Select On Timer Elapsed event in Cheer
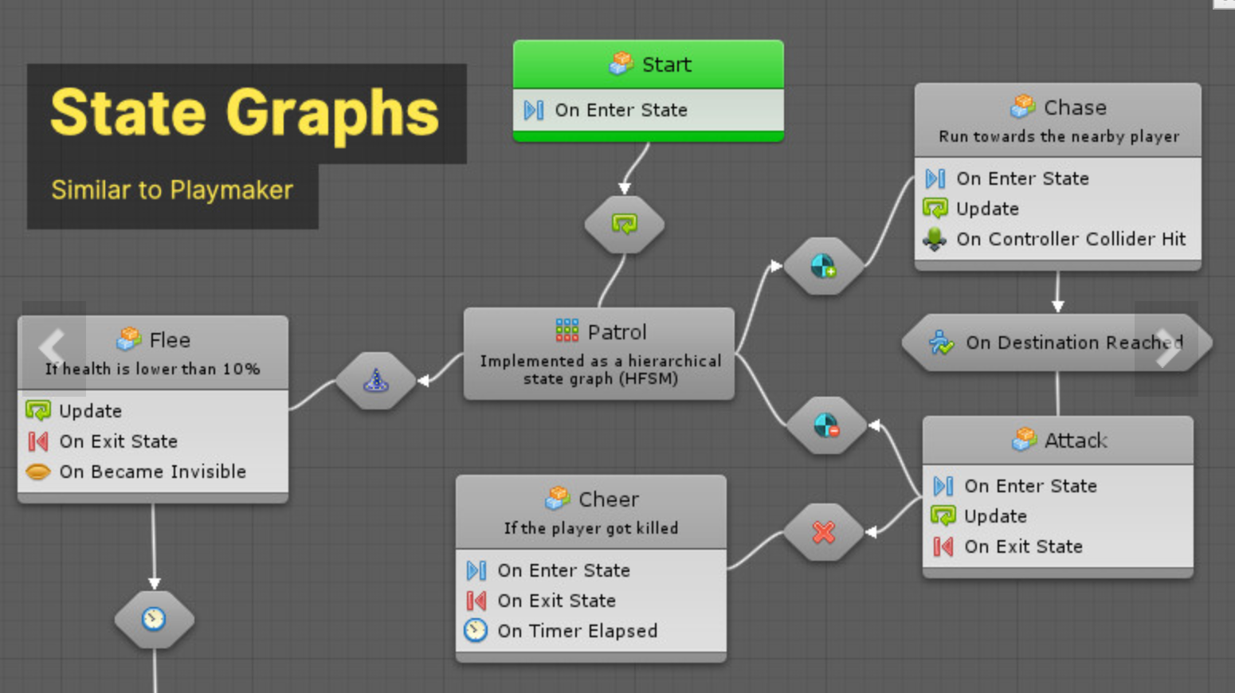1235x693 pixels. tap(577, 631)
